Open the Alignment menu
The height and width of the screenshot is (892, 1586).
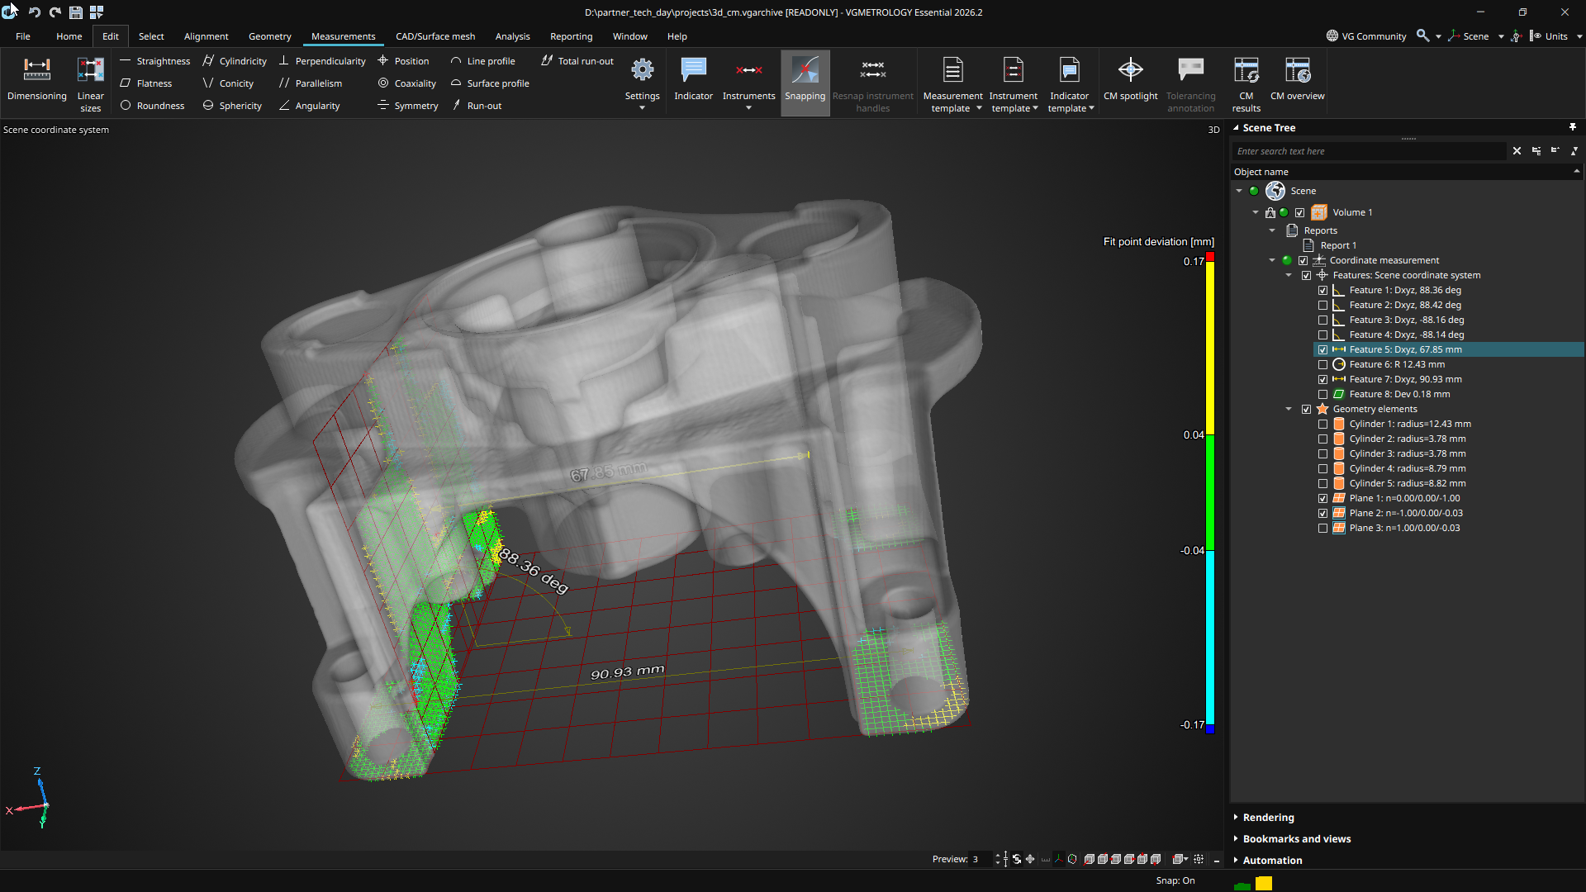(206, 36)
